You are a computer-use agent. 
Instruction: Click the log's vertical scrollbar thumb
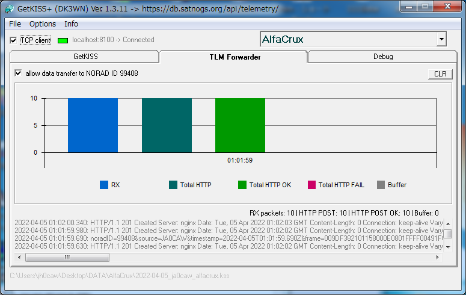448,234
